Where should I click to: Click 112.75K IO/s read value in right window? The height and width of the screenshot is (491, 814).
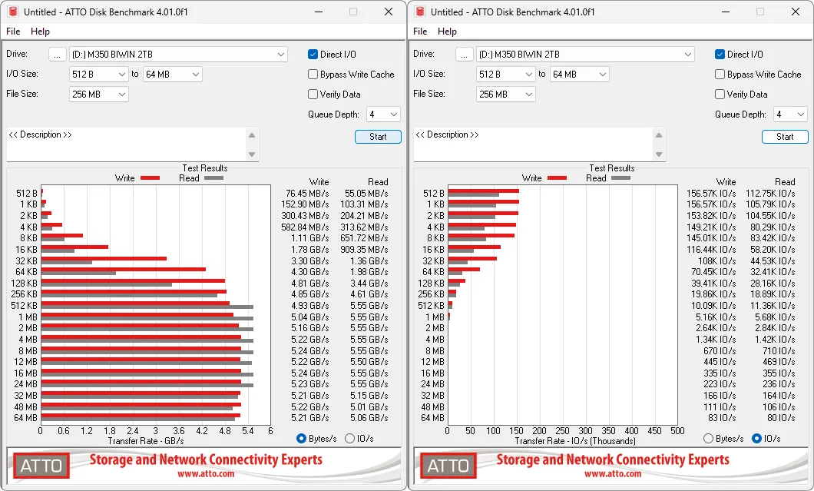click(x=770, y=194)
